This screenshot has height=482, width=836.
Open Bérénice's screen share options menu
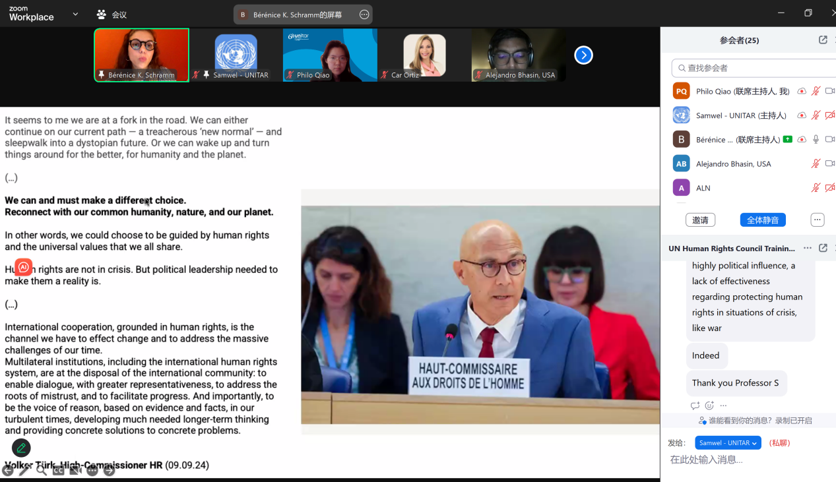point(364,15)
